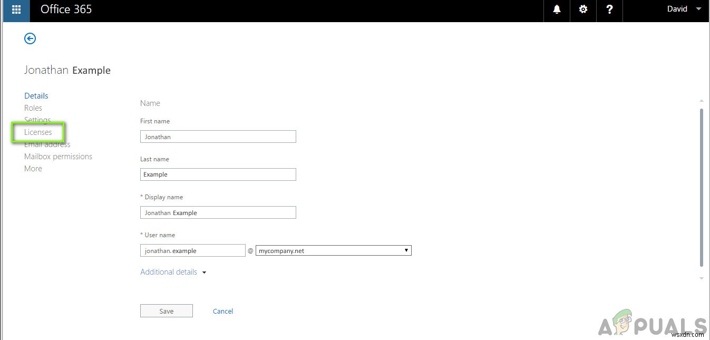Click the First name input field
This screenshot has width=710, height=340.
tap(218, 136)
